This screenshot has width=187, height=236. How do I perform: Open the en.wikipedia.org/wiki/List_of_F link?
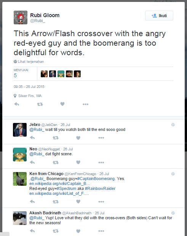click(59, 193)
